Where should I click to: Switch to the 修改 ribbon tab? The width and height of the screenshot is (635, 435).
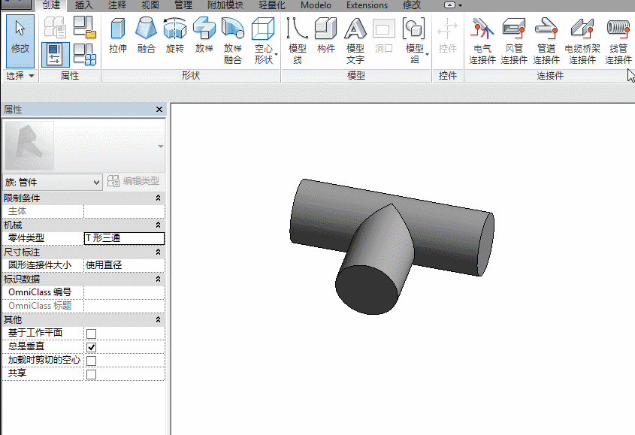pyautogui.click(x=412, y=5)
